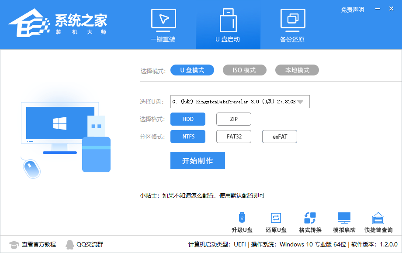Select the ZIP format swatch
Image resolution: width=402 pixels, height=253 pixels.
pos(233,119)
